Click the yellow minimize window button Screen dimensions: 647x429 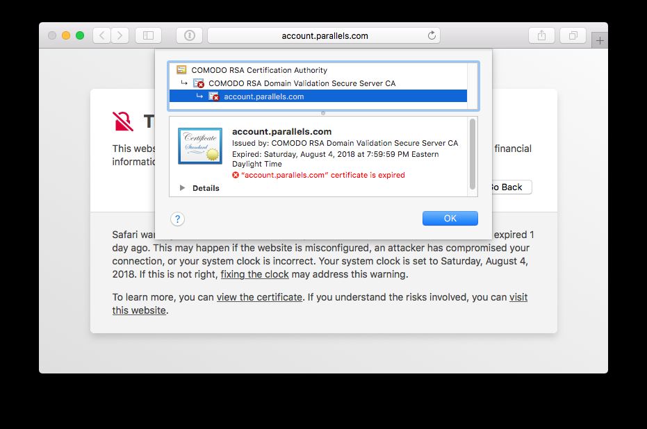point(66,35)
